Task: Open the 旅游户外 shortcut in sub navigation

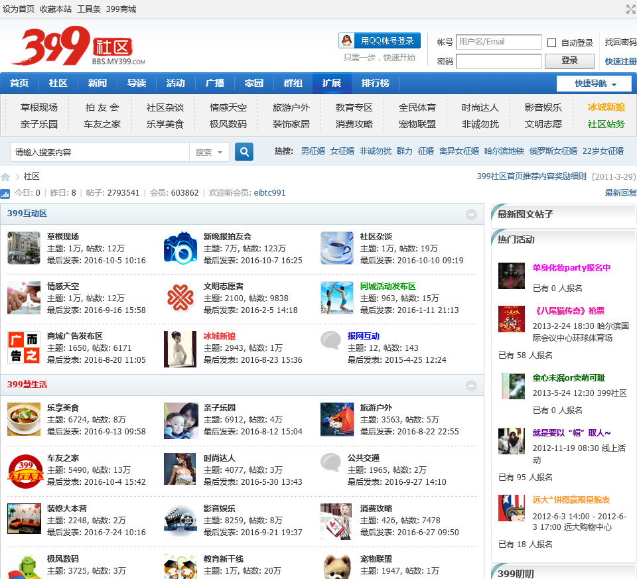Action: pyautogui.click(x=291, y=107)
